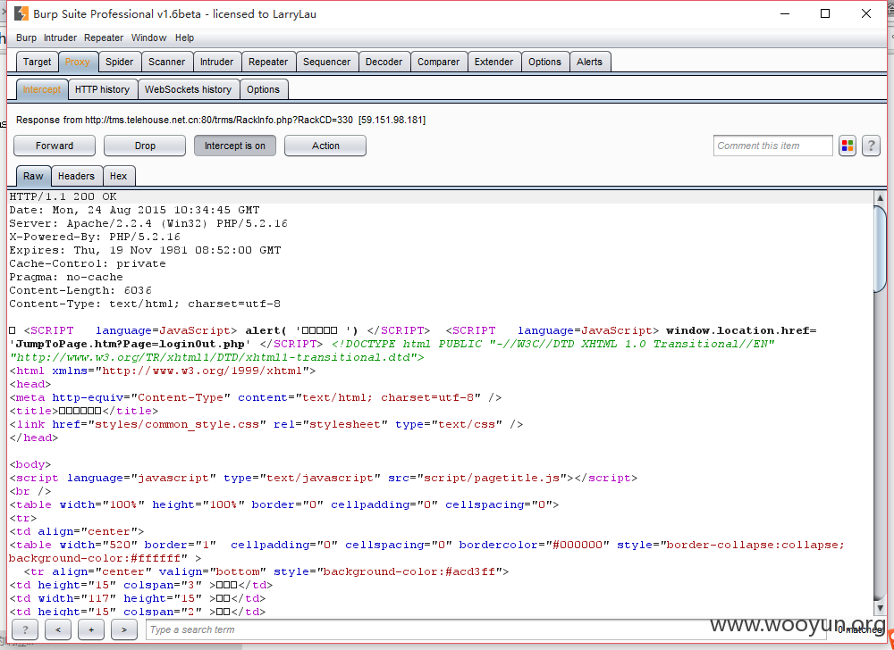Open the WebSockets history sub-tab
The height and width of the screenshot is (650, 894).
pyautogui.click(x=188, y=89)
